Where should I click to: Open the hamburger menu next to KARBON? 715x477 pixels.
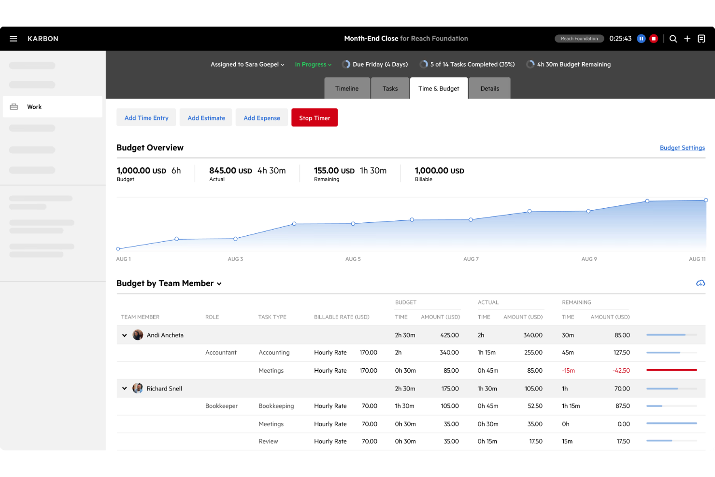click(13, 38)
